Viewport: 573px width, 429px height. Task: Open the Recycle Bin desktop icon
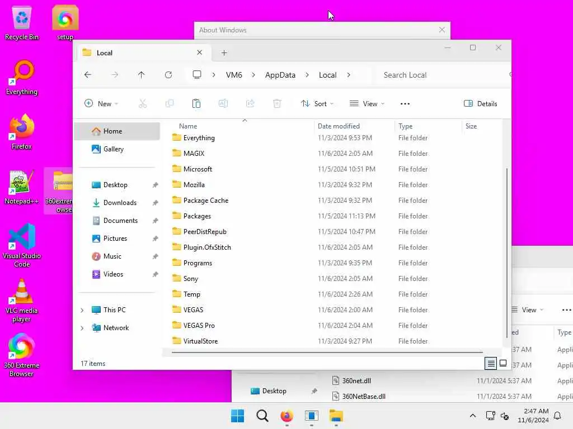tap(22, 23)
